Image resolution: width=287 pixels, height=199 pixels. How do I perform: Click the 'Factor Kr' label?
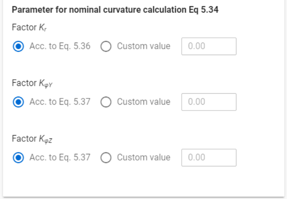[29, 27]
